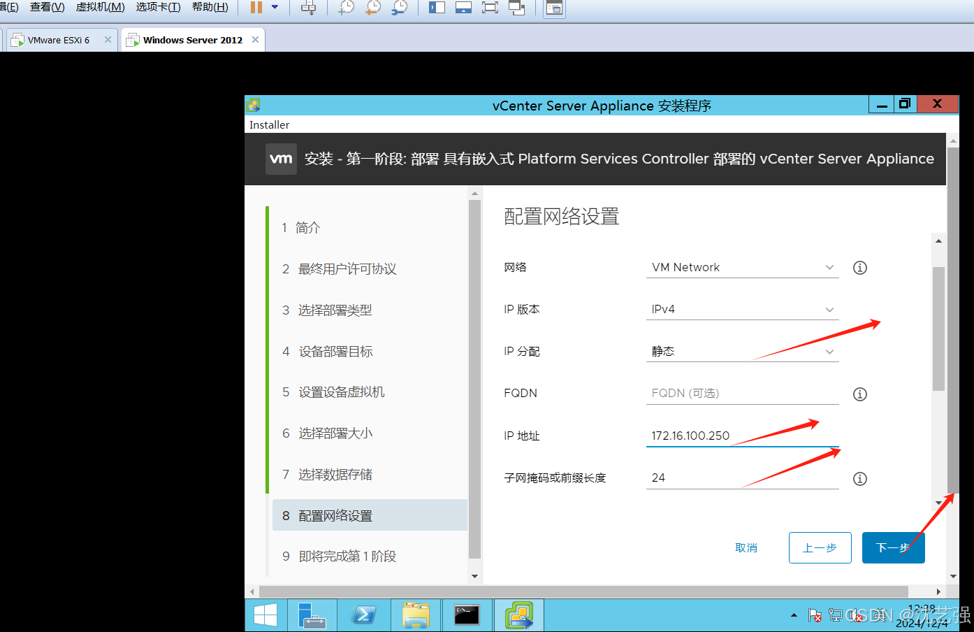Take a snapshot of this virtual machine
Screen dimensions: 974x632
click(347, 8)
